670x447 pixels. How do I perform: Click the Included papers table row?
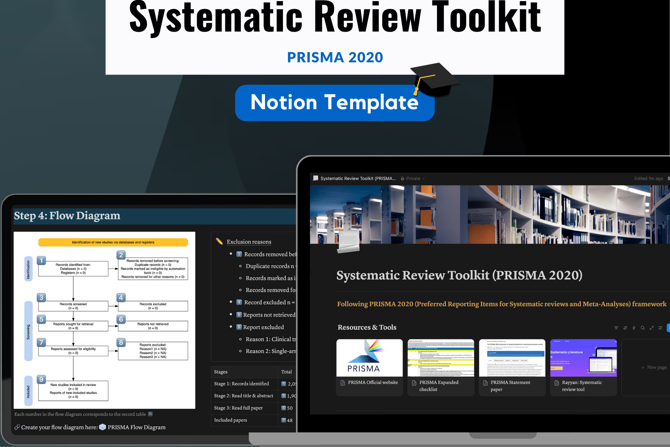(x=230, y=420)
